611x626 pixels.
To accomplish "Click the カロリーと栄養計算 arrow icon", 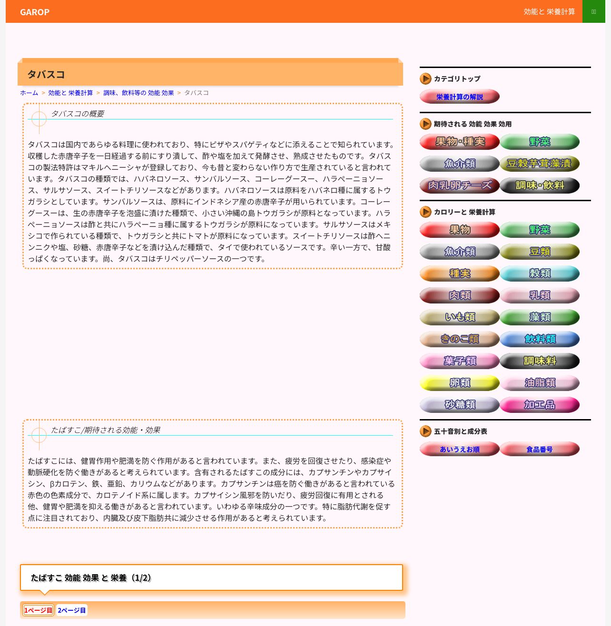I will [425, 212].
